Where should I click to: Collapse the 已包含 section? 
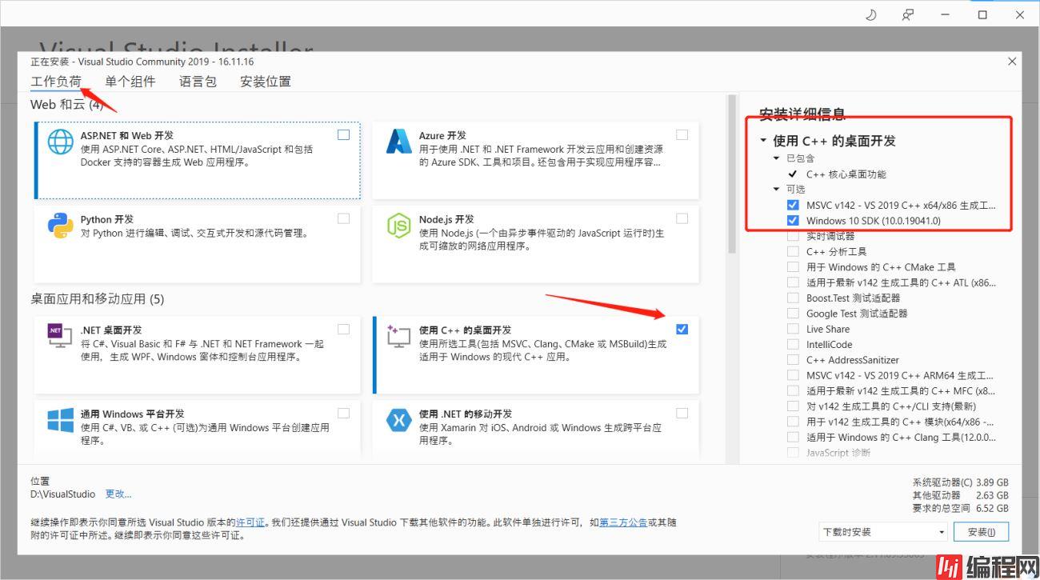coord(776,158)
